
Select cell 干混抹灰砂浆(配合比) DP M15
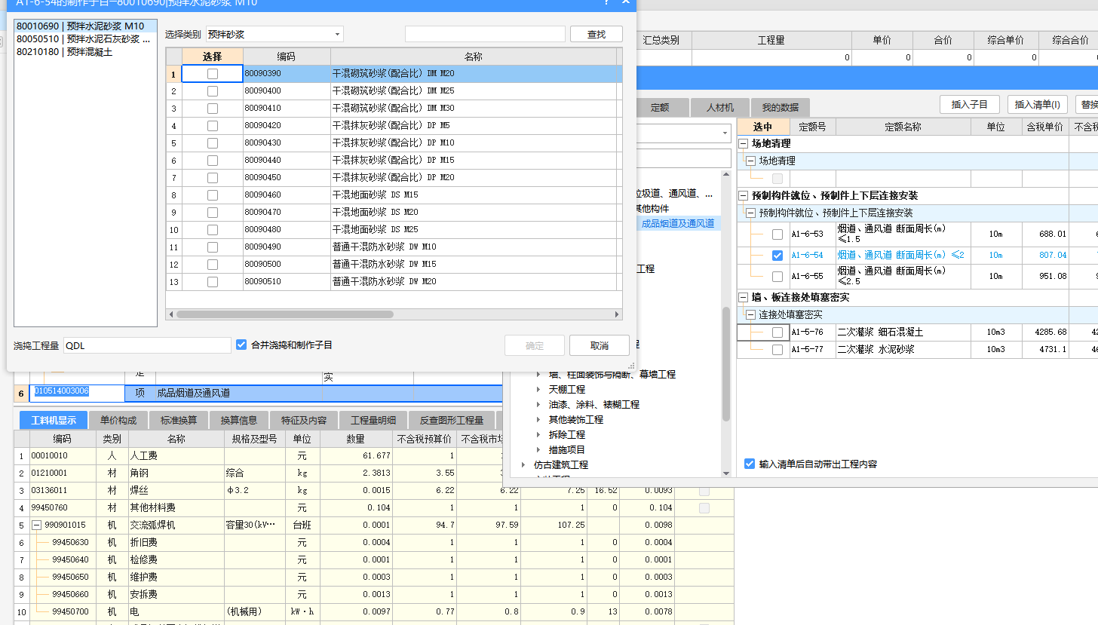pos(474,161)
